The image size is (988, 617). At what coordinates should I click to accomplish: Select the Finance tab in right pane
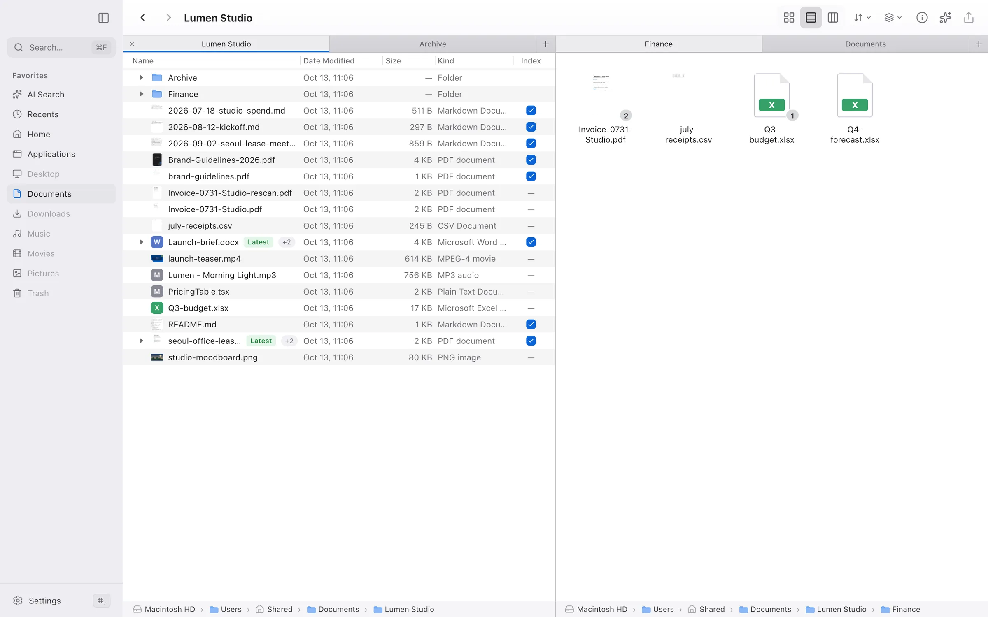point(659,44)
